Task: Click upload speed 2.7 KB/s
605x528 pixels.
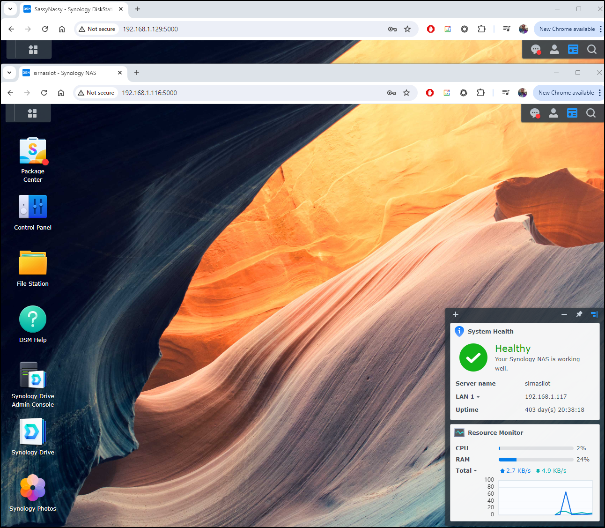Action: (515, 470)
